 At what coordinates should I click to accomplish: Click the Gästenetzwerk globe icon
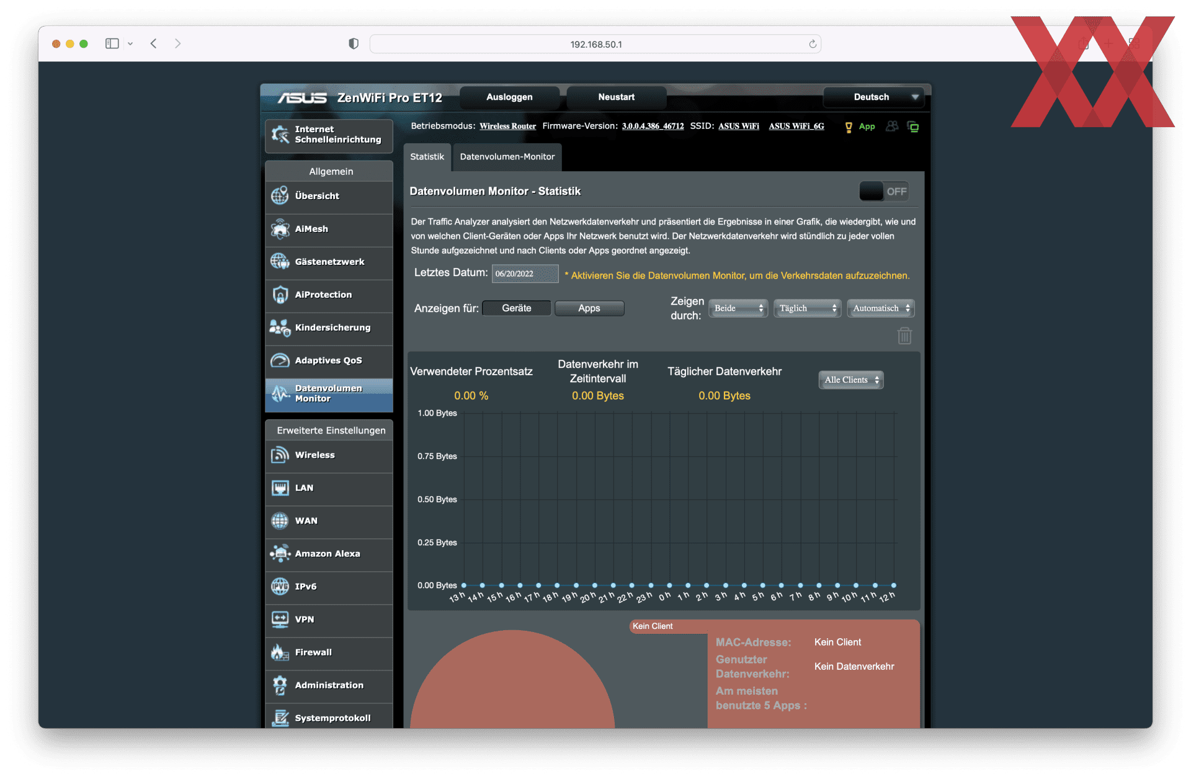[x=280, y=262]
